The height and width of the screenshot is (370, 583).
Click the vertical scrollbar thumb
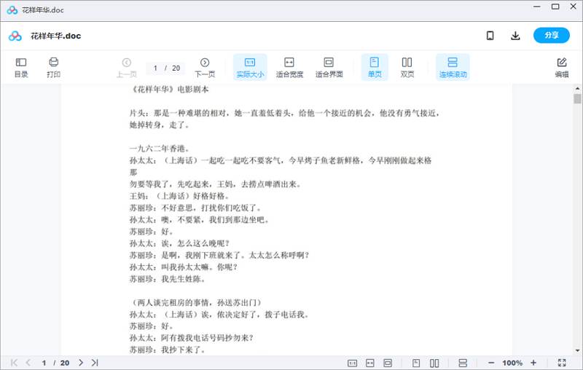point(577,98)
